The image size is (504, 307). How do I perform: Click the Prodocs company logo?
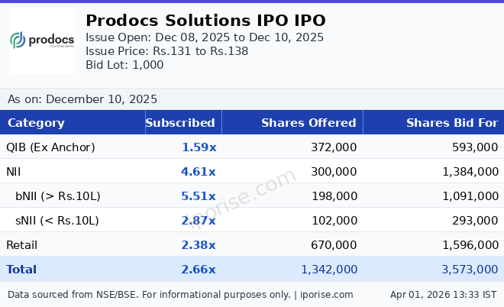pyautogui.click(x=43, y=40)
